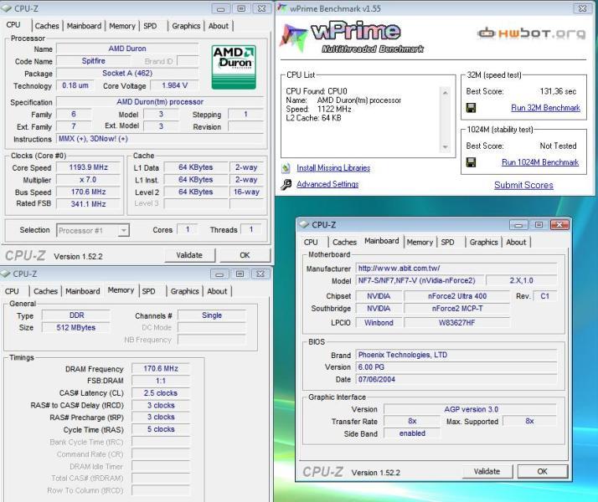Viewport: 598px width, 502px height.
Task: Open Graphics tab in the top CPU-Z window
Action: pos(186,26)
